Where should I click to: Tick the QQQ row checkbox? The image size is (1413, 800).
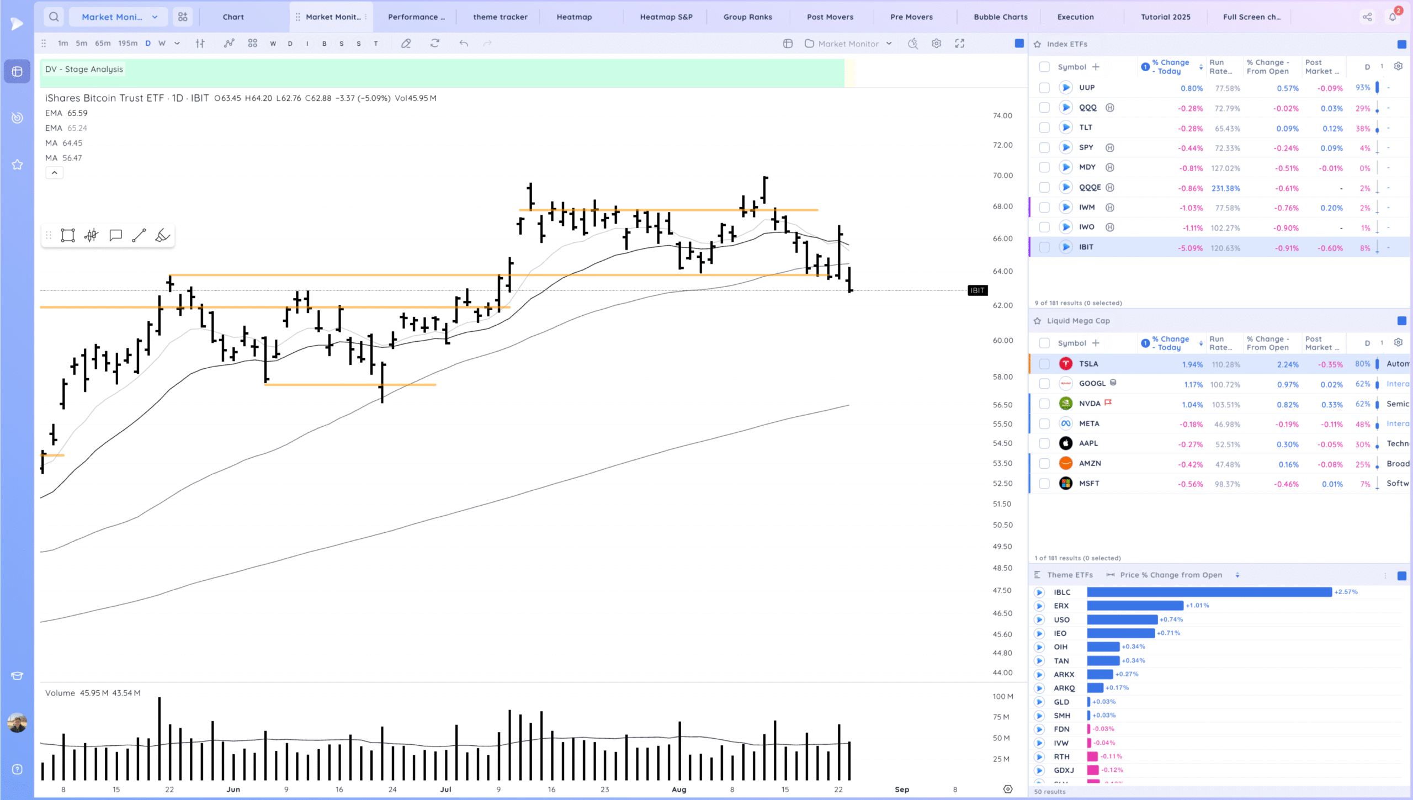click(x=1044, y=108)
